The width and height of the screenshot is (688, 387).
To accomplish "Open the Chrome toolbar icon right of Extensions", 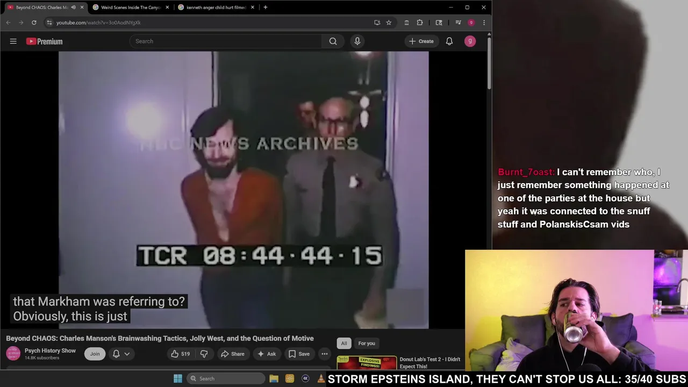I will pyautogui.click(x=439, y=23).
